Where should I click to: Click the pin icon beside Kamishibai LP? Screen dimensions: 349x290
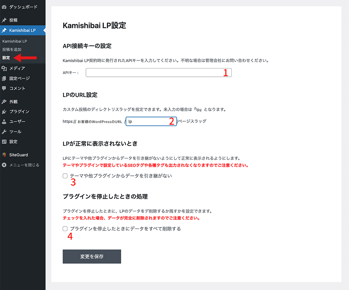click(4, 30)
